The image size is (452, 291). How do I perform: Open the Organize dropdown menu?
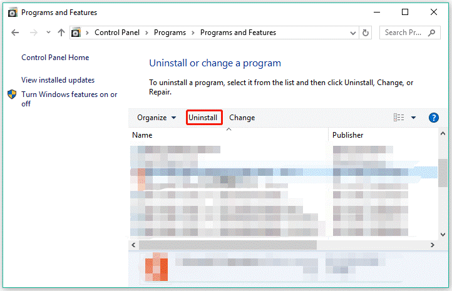click(157, 118)
